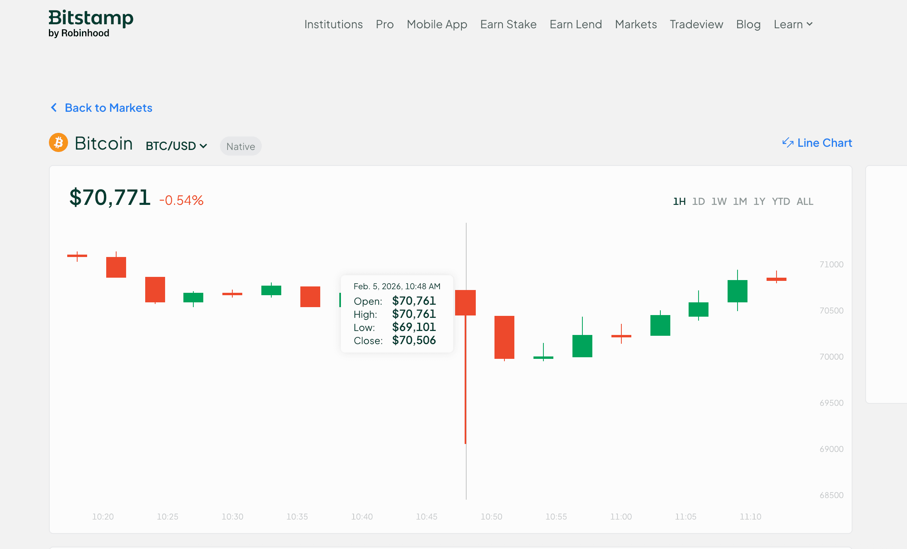
Task: Click the tallest green candlestick near 11:05
Action: (738, 291)
